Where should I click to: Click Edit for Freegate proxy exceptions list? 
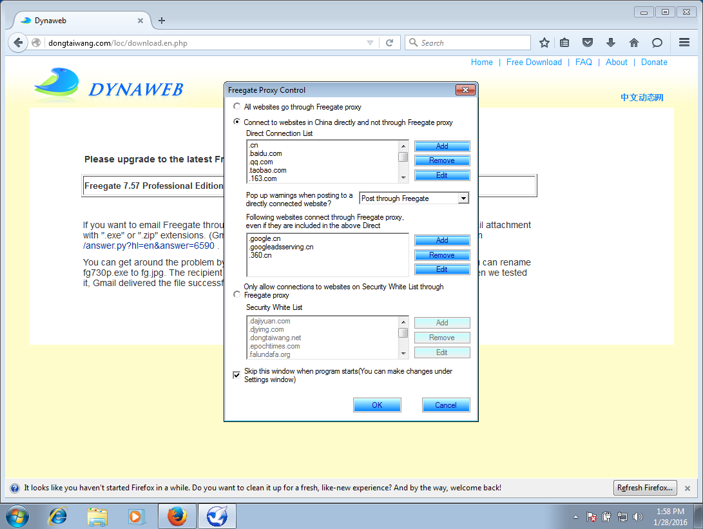pyautogui.click(x=442, y=269)
